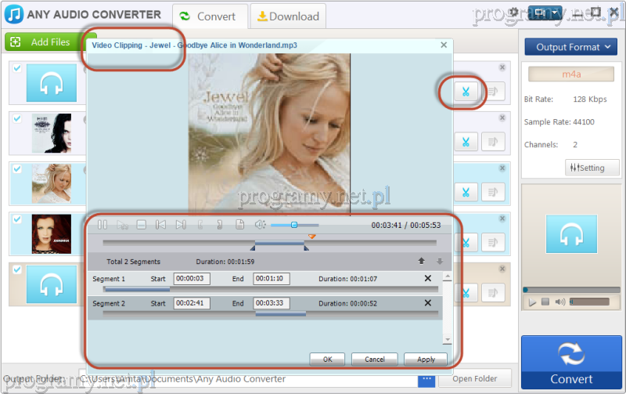This screenshot has height=394, width=626.
Task: Select the Convert tab
Action: pyautogui.click(x=209, y=16)
